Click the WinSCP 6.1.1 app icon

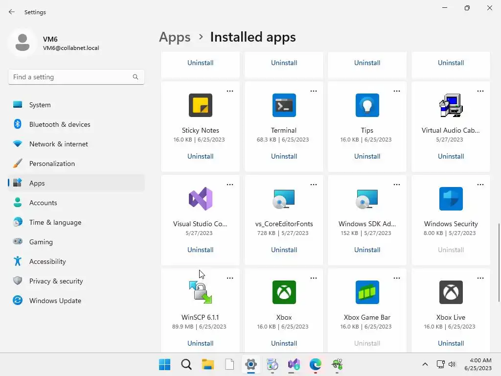200,292
